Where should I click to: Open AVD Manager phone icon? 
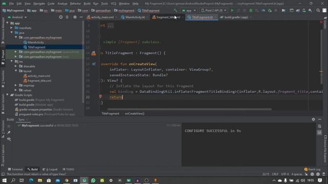click(x=304, y=10)
